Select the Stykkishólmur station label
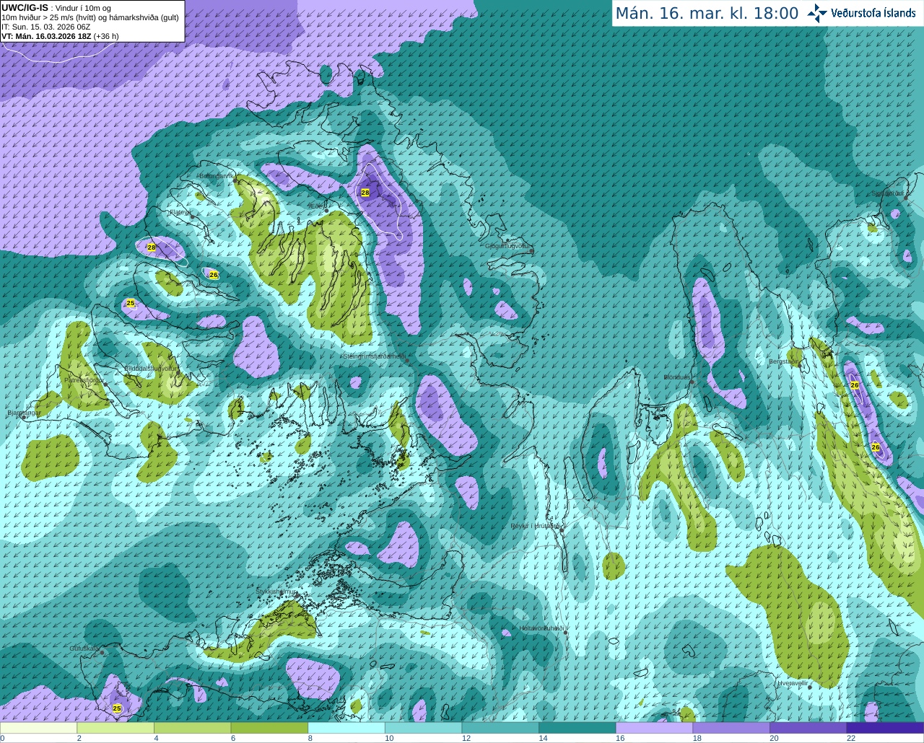This screenshot has height=743, width=924. 276,592
